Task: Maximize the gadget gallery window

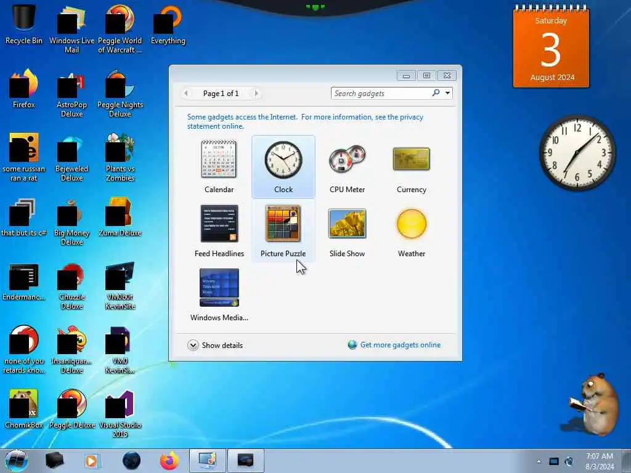Action: [x=426, y=76]
